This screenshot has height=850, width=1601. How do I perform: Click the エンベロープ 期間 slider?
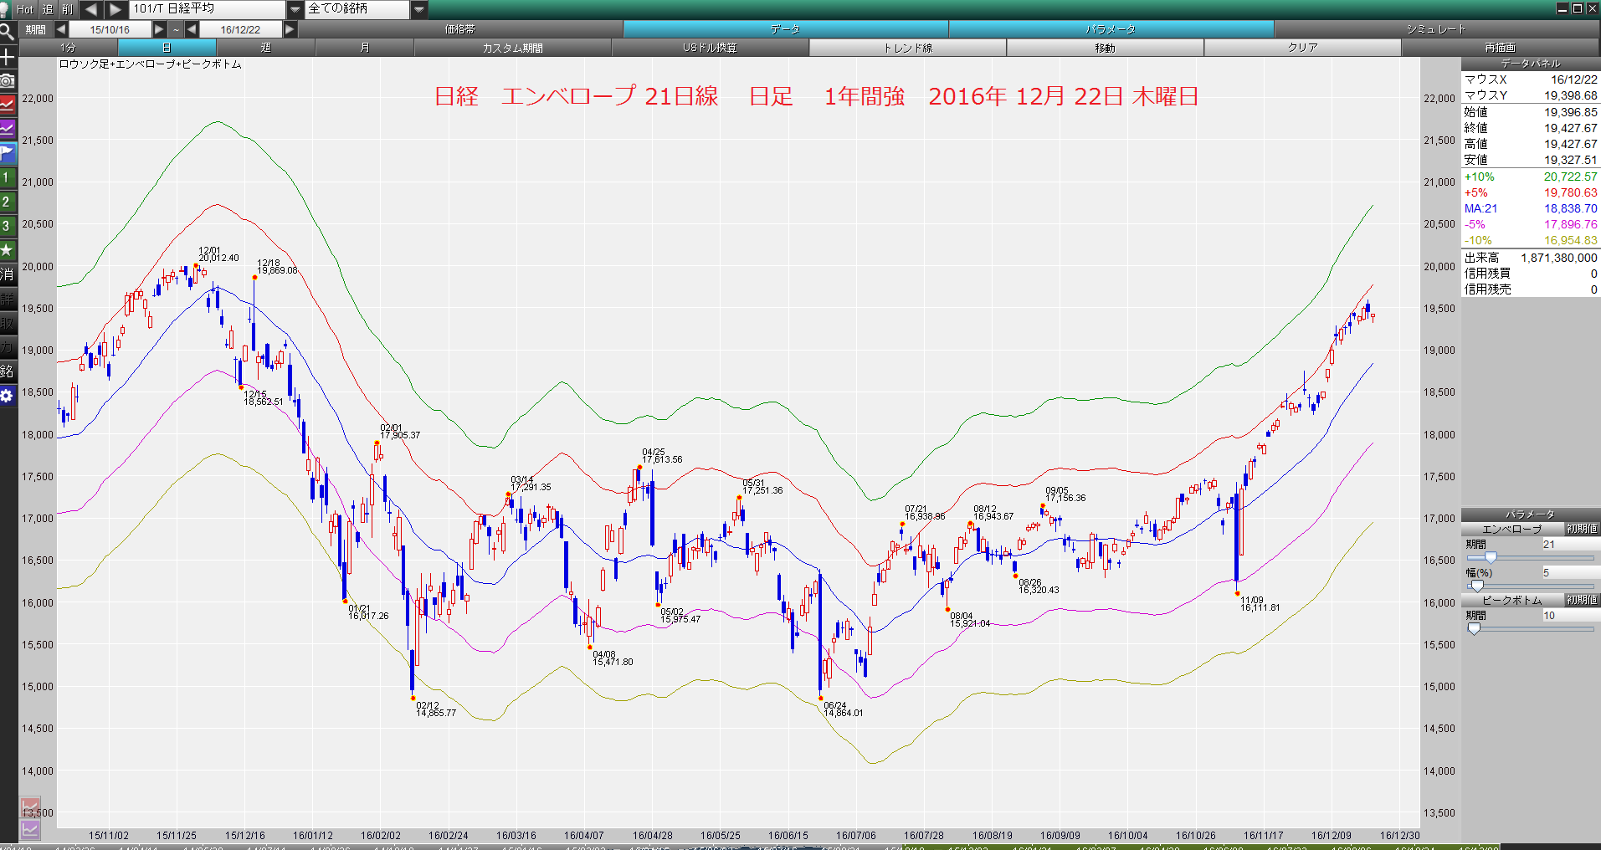1531,557
